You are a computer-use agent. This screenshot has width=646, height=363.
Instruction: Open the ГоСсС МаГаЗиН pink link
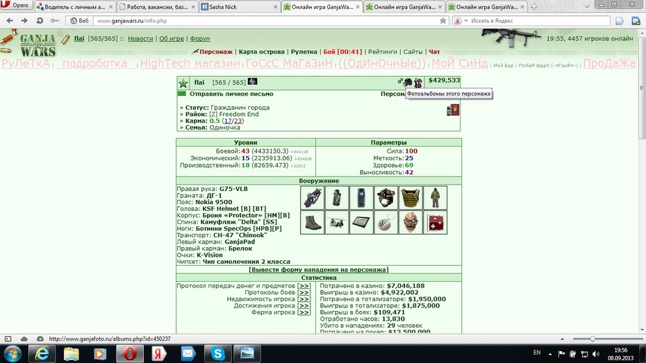pyautogui.click(x=289, y=63)
